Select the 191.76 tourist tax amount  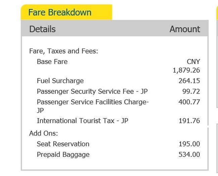coord(189,120)
